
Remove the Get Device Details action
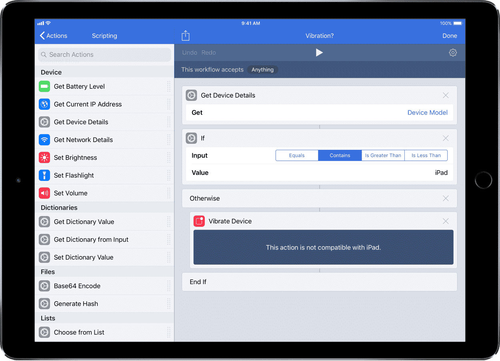[x=446, y=95]
